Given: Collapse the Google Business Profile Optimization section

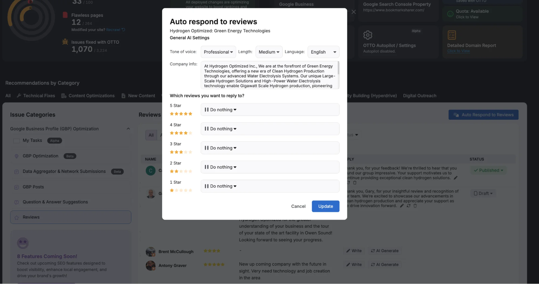Looking at the screenshot, I should point(128,129).
